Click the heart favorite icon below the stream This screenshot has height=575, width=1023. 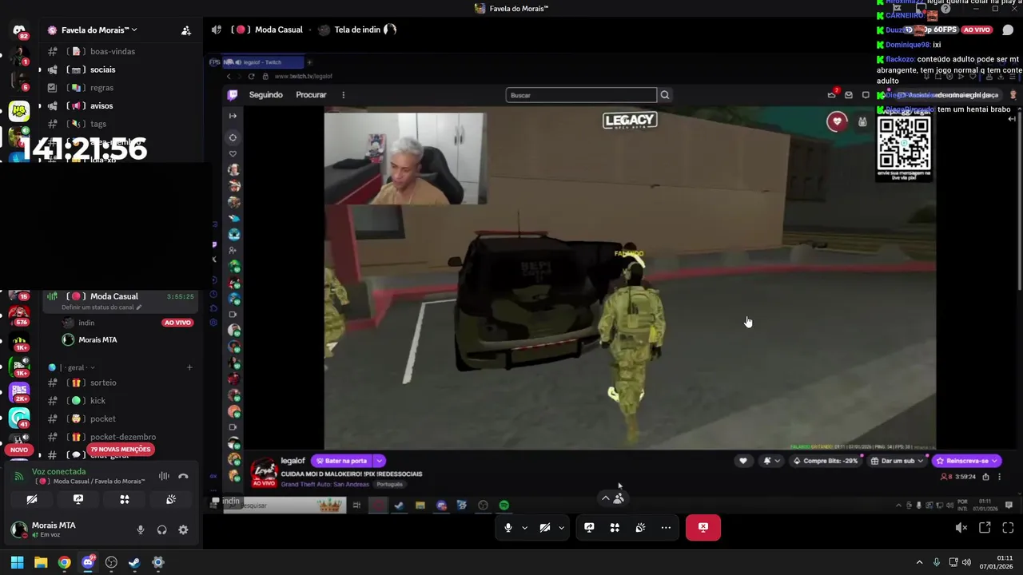coord(743,461)
